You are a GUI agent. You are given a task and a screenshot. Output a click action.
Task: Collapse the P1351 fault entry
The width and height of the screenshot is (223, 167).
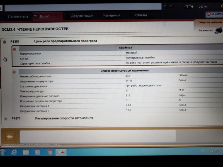tap(5, 42)
